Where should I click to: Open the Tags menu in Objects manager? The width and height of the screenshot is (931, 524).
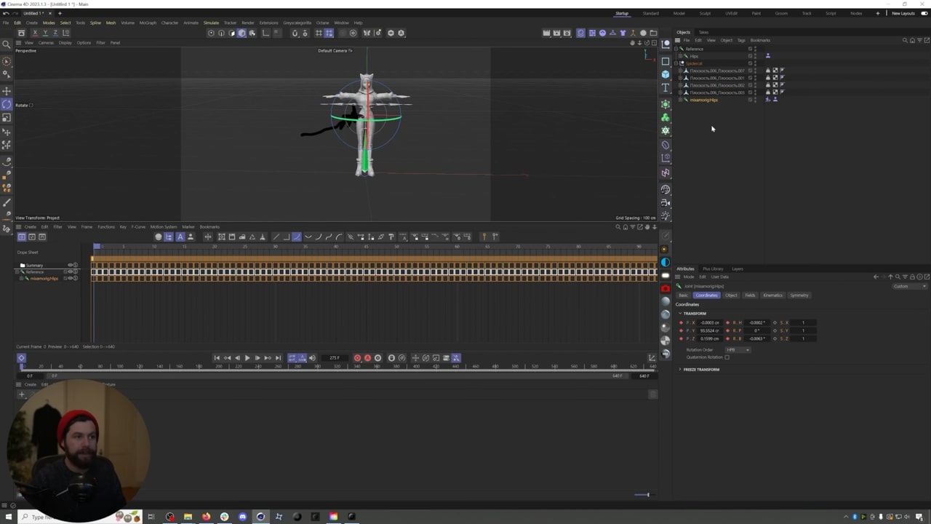tap(741, 40)
